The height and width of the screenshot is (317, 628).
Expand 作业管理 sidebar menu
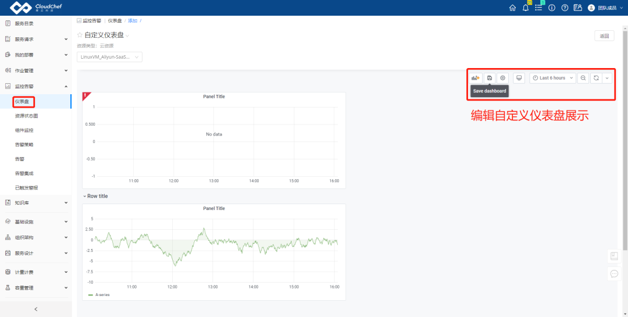click(x=35, y=70)
